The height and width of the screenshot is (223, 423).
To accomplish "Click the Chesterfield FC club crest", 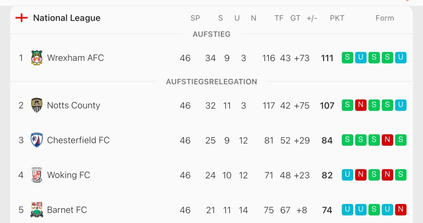I will [x=37, y=140].
